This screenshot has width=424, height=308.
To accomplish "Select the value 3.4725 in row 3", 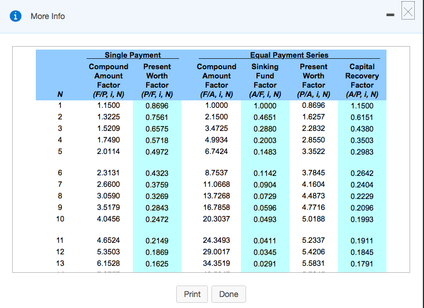I will pyautogui.click(x=217, y=129).
